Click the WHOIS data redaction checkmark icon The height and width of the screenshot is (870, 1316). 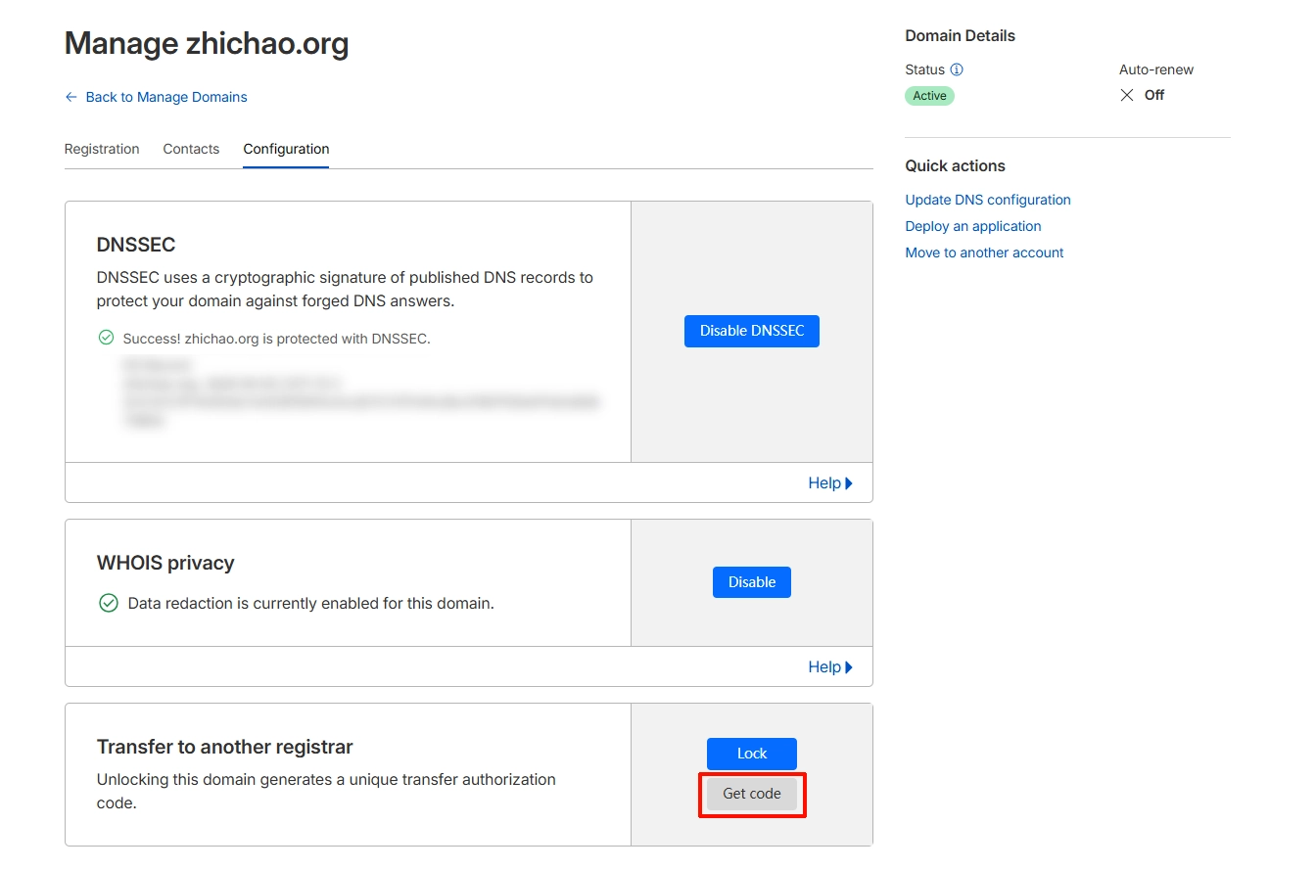pyautogui.click(x=109, y=603)
